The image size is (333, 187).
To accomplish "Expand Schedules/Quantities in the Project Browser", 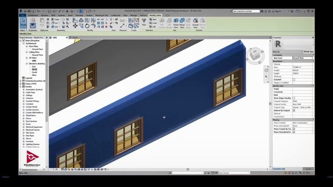I will pyautogui.click(x=21, y=81).
